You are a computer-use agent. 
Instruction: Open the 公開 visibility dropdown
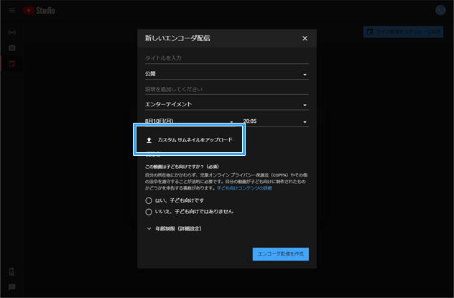click(226, 73)
